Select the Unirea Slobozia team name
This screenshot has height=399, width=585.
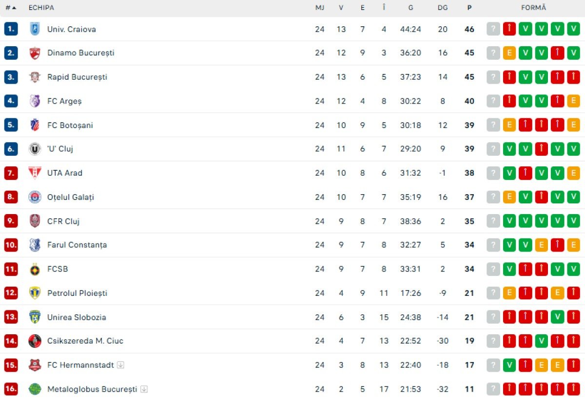76,317
